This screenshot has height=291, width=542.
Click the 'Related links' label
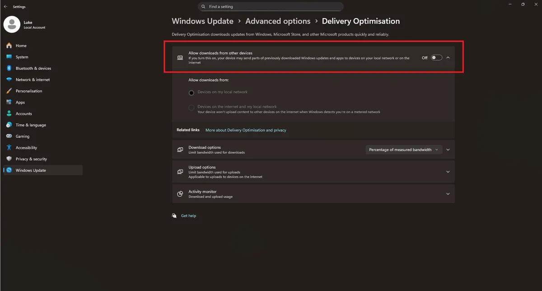pyautogui.click(x=188, y=130)
